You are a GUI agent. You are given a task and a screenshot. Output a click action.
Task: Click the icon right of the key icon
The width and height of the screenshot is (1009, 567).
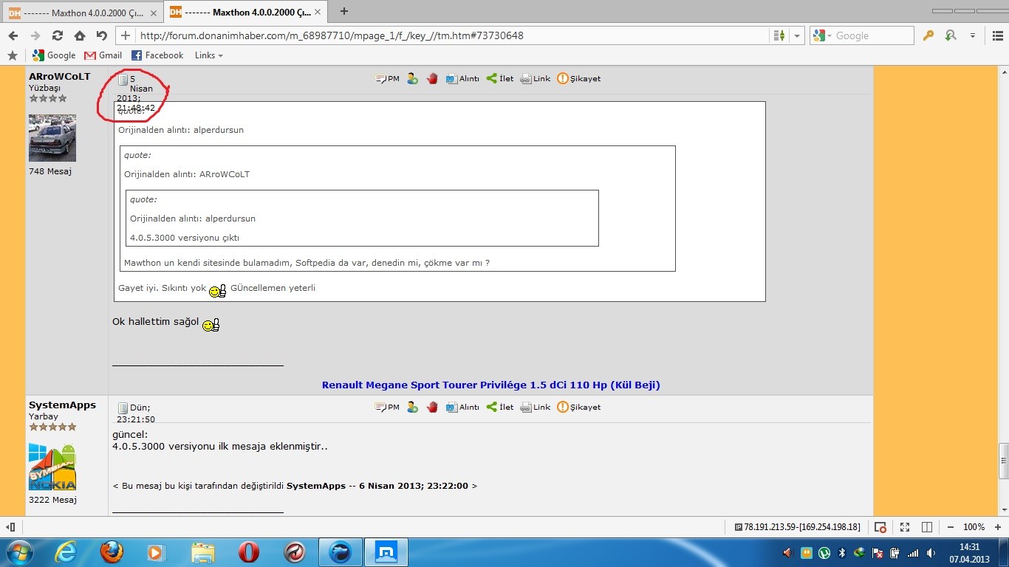point(951,35)
